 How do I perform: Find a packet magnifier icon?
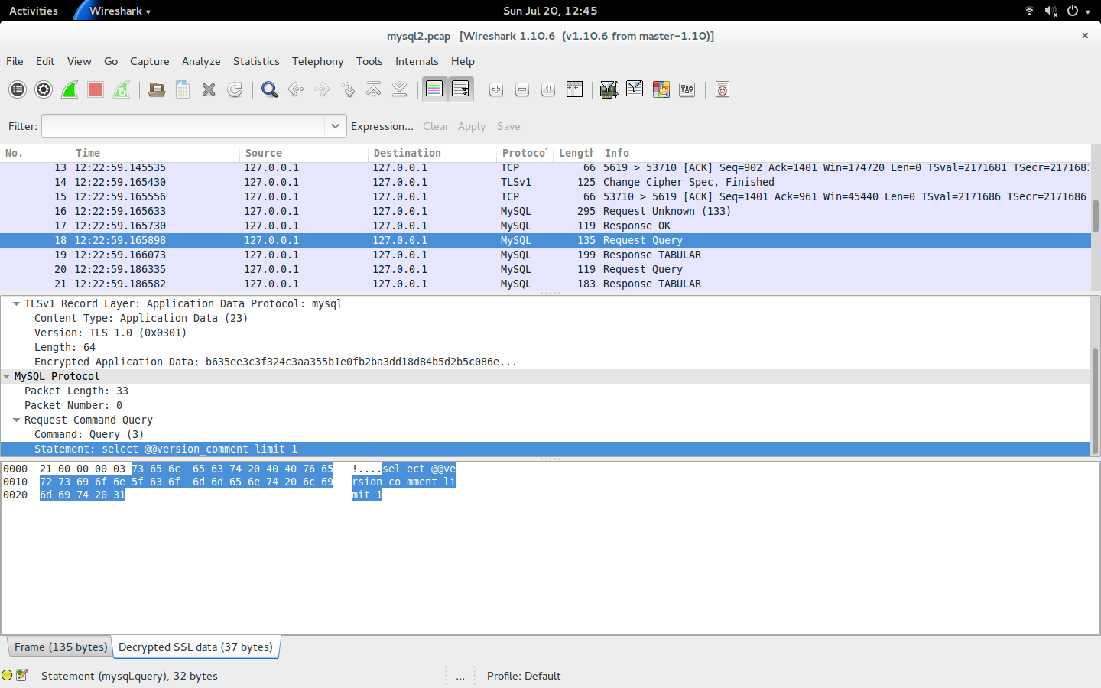(269, 89)
